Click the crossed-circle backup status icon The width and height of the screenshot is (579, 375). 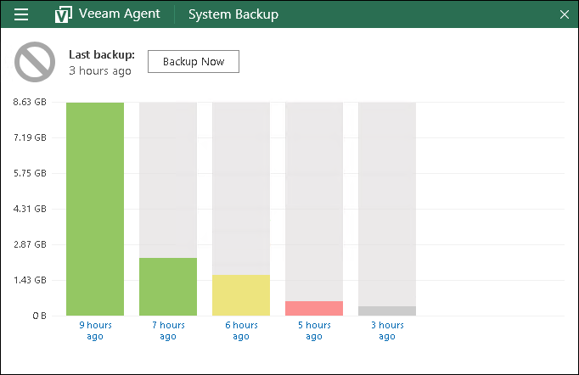pos(35,63)
